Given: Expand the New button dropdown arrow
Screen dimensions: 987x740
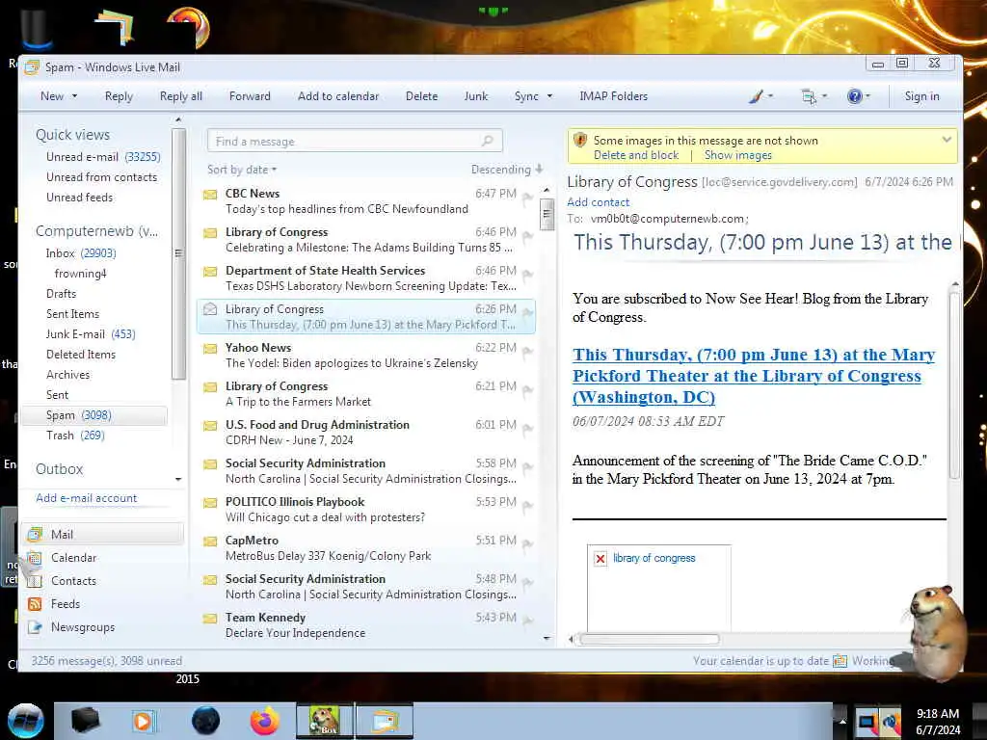Looking at the screenshot, I should click(74, 96).
